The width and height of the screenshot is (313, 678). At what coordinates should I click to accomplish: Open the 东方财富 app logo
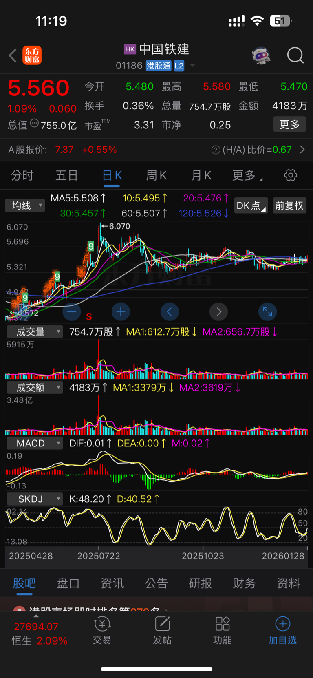tap(32, 55)
